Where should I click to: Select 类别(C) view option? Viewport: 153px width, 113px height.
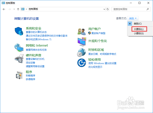[138, 24]
